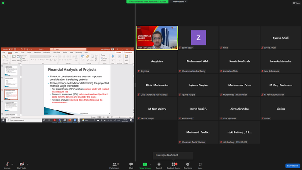Click the 'Financial Analysis of Projects' slide title
Image resolution: width=302 pixels, height=170 pixels.
point(72,70)
